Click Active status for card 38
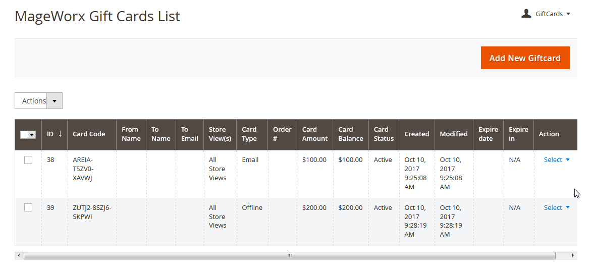 (x=383, y=160)
